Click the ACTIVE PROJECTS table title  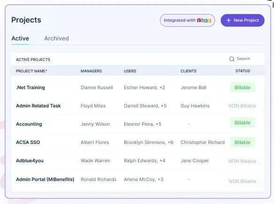coord(33,60)
